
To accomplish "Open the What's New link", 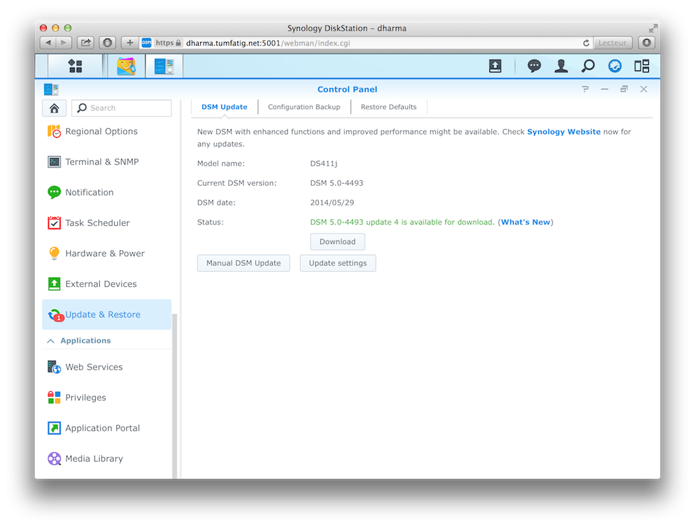I will pos(526,222).
